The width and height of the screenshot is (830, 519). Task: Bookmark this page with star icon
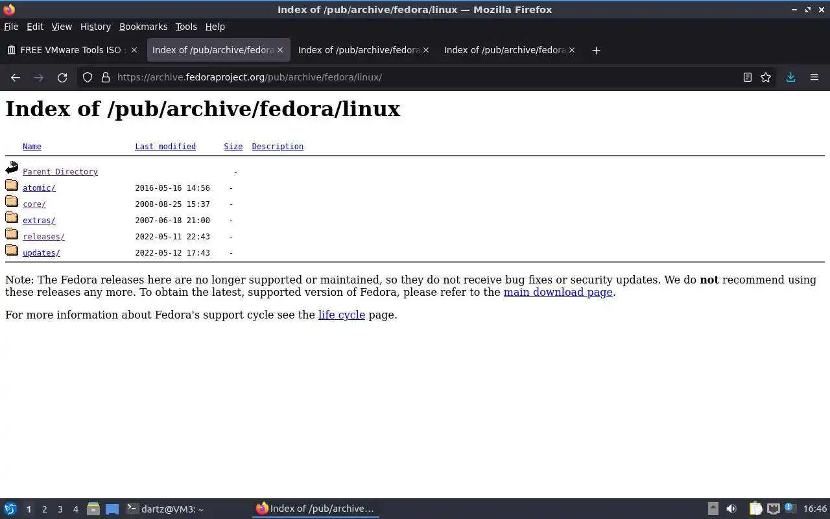(x=766, y=77)
